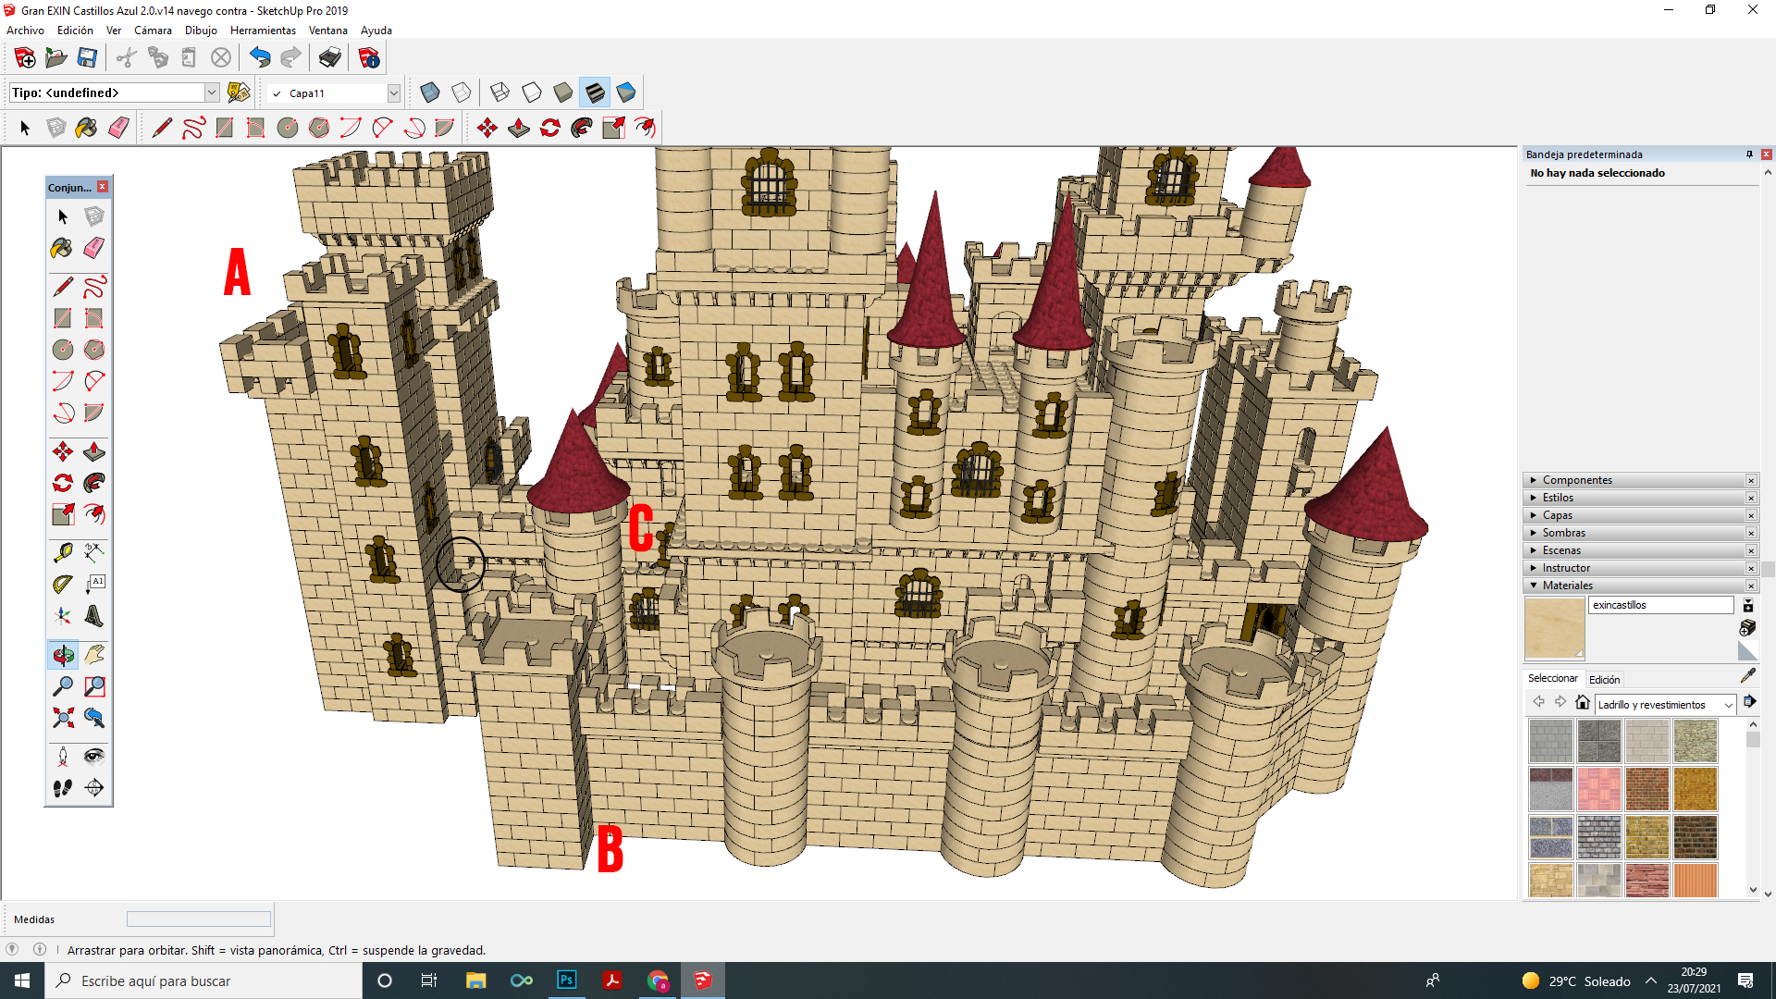Click the material sample eyedropper button
The image size is (1776, 999).
pos(1747,676)
